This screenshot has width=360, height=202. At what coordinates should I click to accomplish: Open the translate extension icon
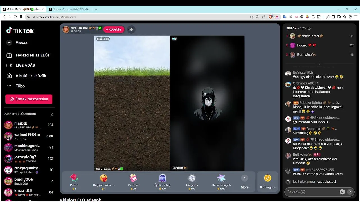tap(285, 17)
